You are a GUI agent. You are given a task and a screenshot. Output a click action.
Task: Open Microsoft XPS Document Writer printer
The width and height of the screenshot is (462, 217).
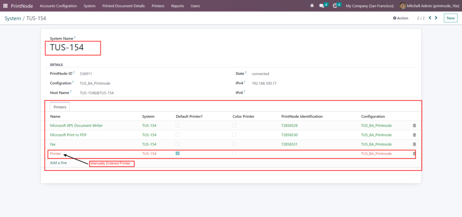tap(76, 125)
